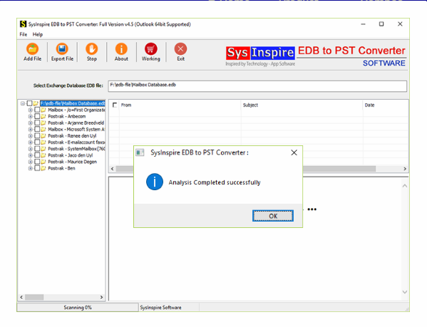
Task: Check the Postvak - Jaco den Uyl checkbox
Action: click(37, 155)
